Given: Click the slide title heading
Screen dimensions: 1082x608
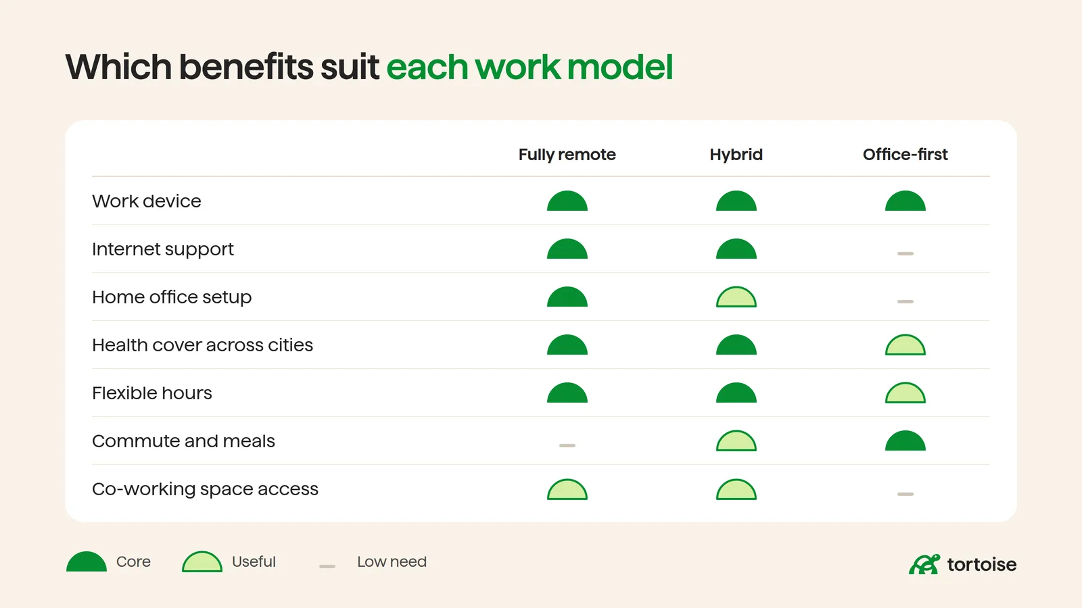Looking at the screenshot, I should point(369,67).
